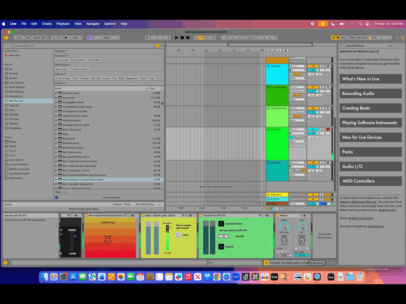The width and height of the screenshot is (406, 304).
Task: Open the Ext. In input dropdown on track 10
Action: point(297,66)
